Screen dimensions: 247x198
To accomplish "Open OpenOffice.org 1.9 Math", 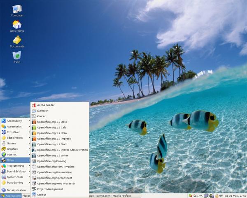I will 60,144.
